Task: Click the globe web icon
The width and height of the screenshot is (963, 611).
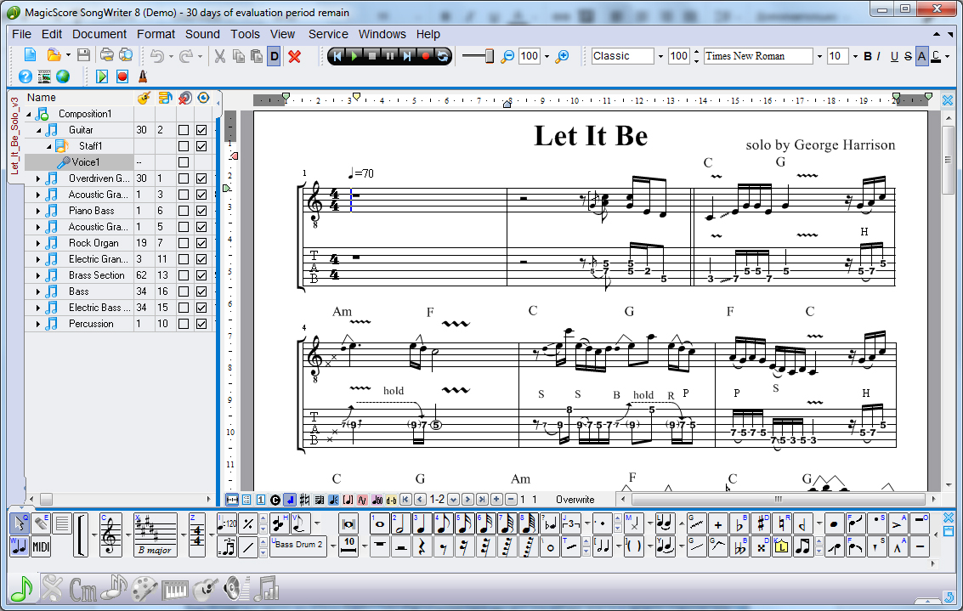Action: tap(63, 76)
